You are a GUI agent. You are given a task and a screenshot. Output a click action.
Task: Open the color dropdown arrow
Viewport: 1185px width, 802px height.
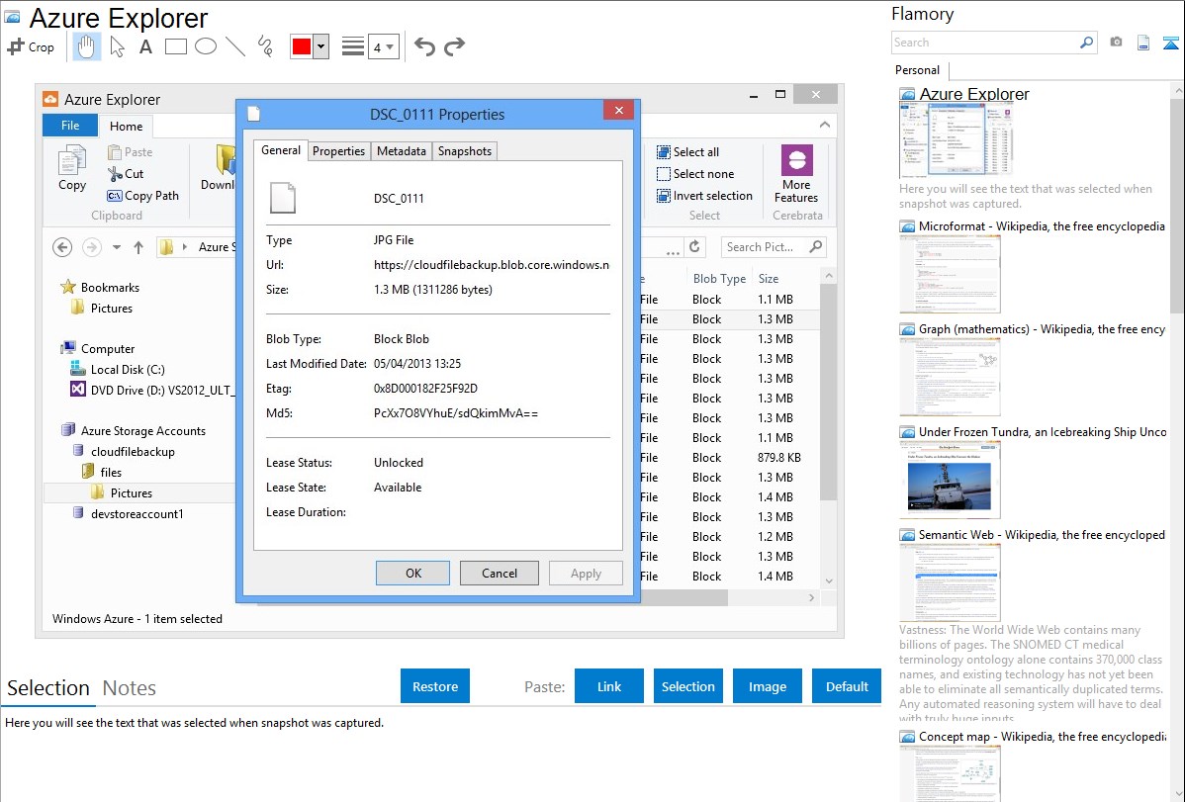[x=320, y=46]
